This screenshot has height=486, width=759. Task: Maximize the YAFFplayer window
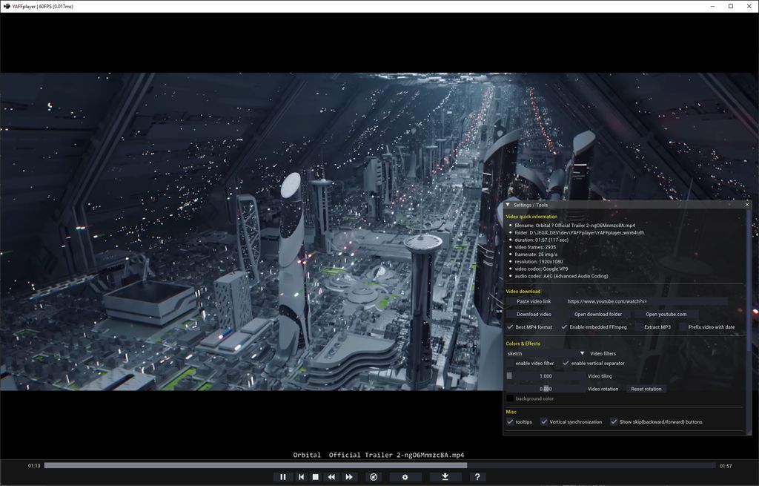730,6
